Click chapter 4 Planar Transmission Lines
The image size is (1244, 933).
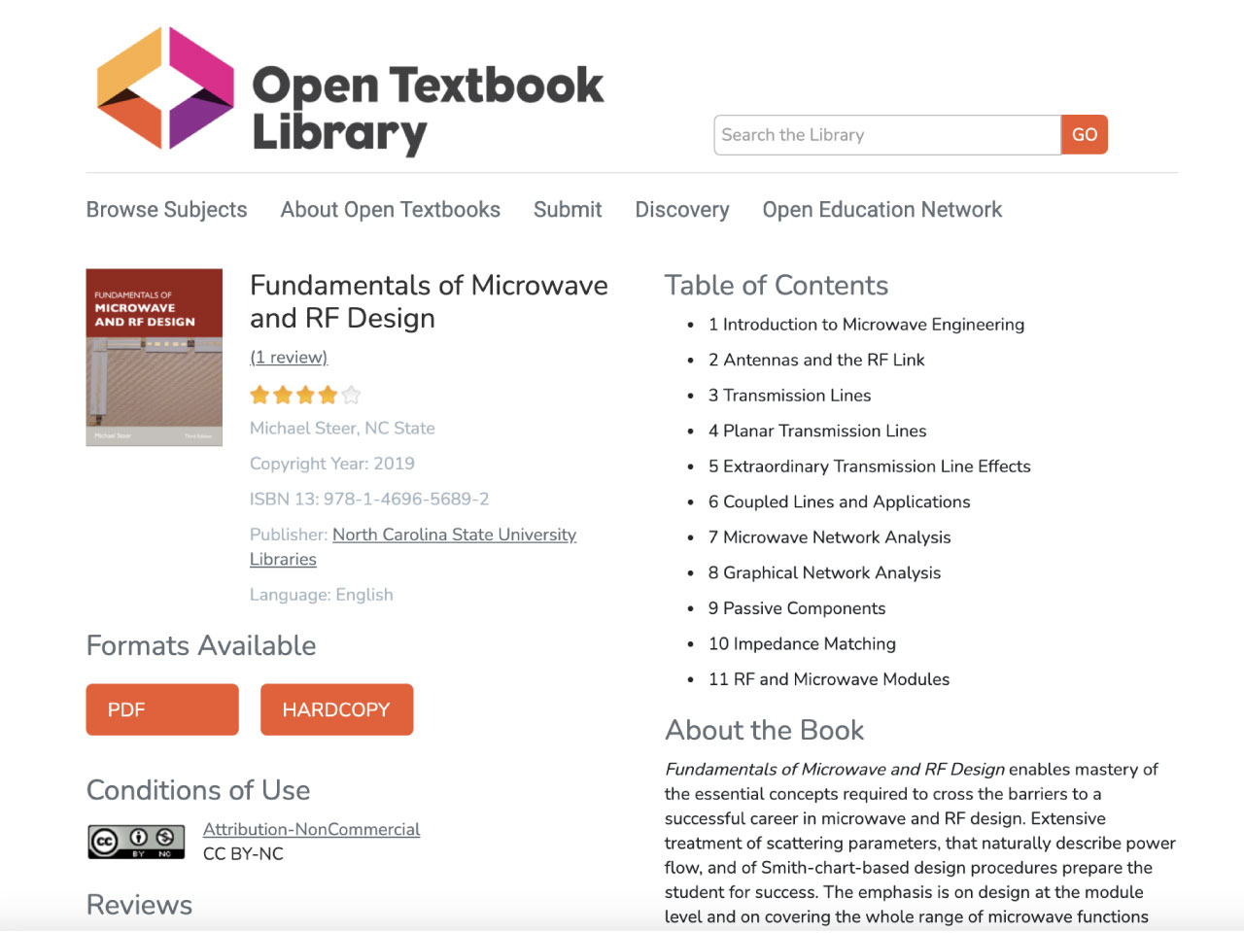coord(817,431)
